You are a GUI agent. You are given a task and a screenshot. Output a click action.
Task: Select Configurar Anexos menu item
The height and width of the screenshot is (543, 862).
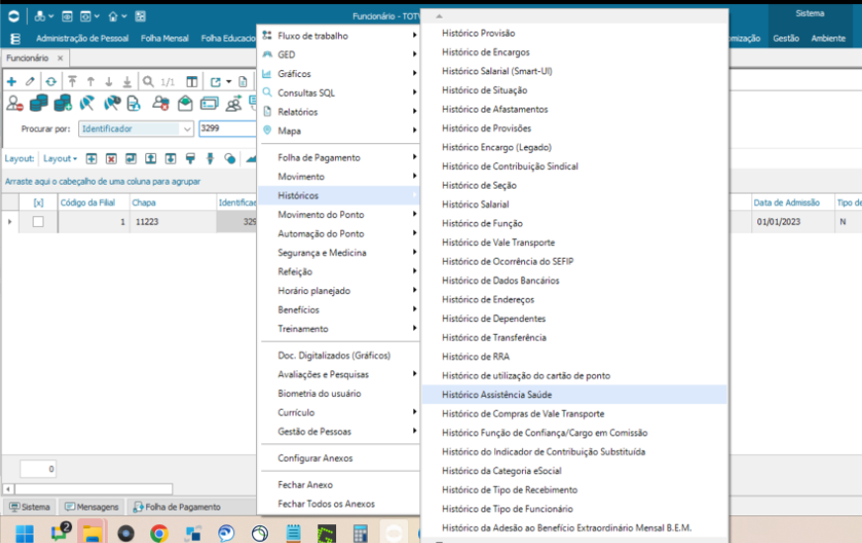339,458
